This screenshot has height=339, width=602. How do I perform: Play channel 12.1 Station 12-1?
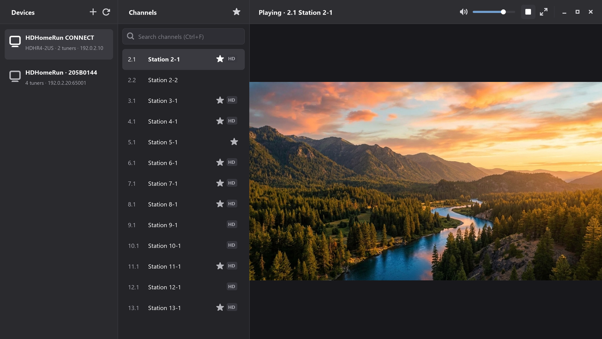coord(183,287)
